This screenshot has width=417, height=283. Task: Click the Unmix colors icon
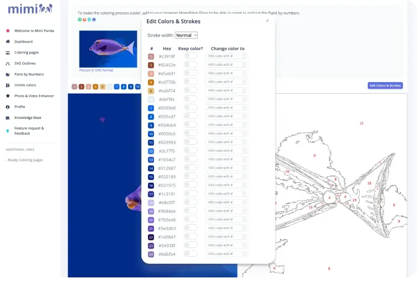coord(8,85)
